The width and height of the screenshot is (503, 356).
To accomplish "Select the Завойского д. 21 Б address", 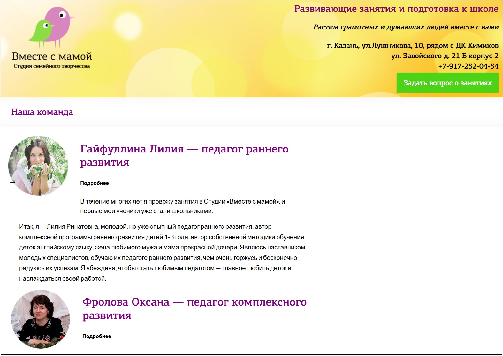I will tap(444, 56).
